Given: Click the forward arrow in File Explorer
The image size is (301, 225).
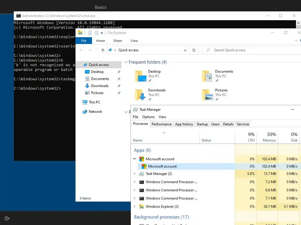Looking at the screenshot, I should coord(90,50).
